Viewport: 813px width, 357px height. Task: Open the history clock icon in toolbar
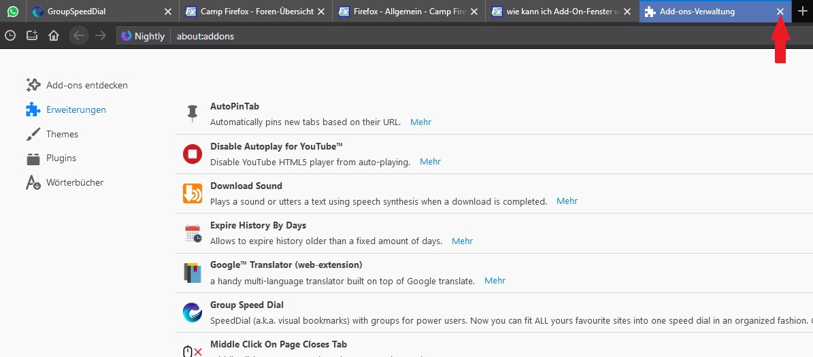pos(10,36)
